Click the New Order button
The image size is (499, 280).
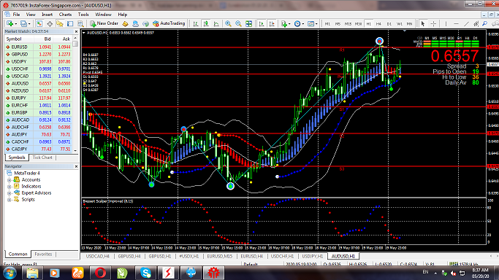(104, 23)
